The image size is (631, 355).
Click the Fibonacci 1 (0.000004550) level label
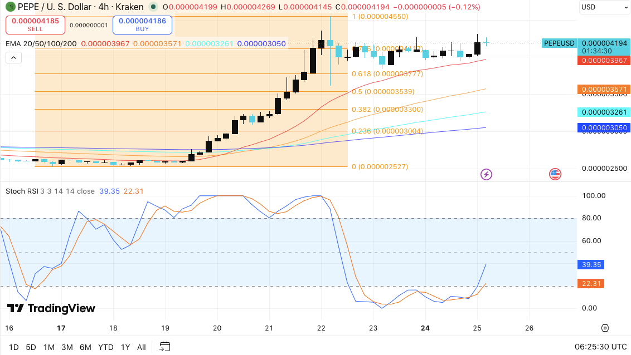[380, 17]
